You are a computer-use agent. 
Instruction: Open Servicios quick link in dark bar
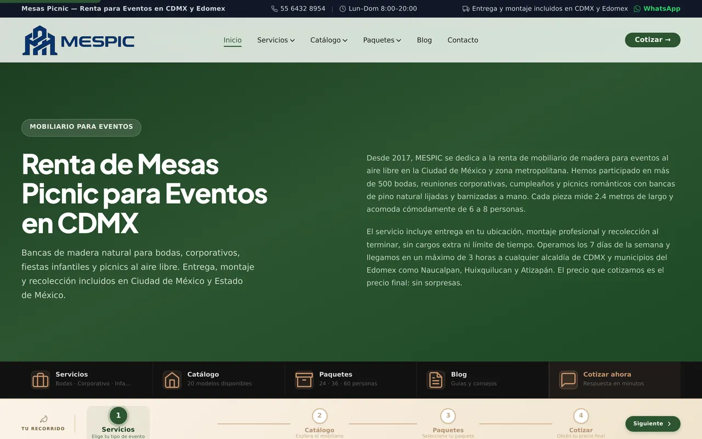click(x=87, y=379)
